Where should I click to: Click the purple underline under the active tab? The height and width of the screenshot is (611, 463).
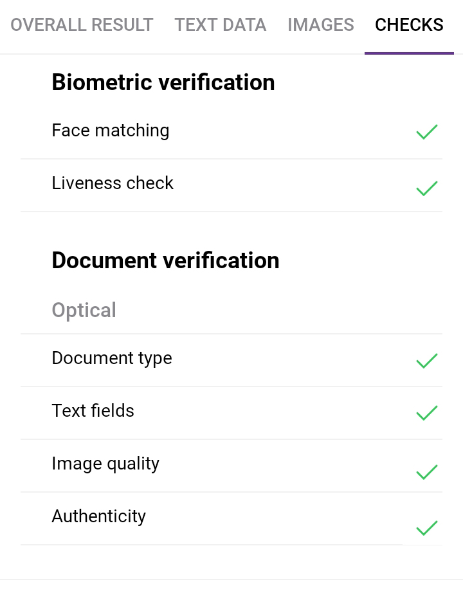click(x=409, y=53)
